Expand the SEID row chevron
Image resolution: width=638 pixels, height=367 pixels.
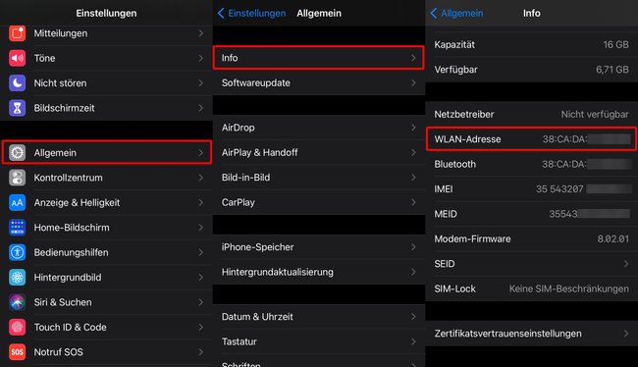click(626, 264)
